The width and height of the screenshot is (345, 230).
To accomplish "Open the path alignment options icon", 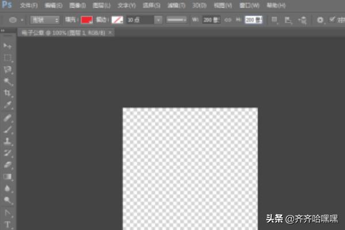I will click(x=288, y=20).
